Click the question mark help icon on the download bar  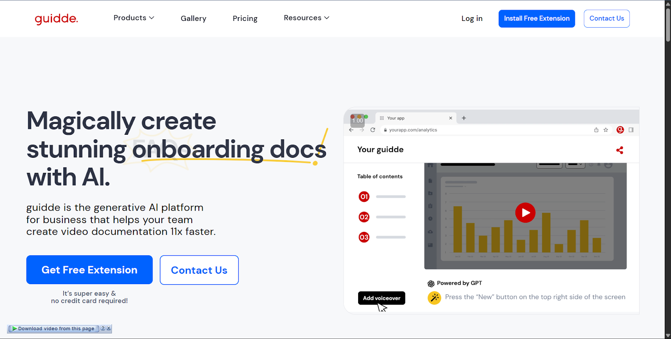click(103, 329)
